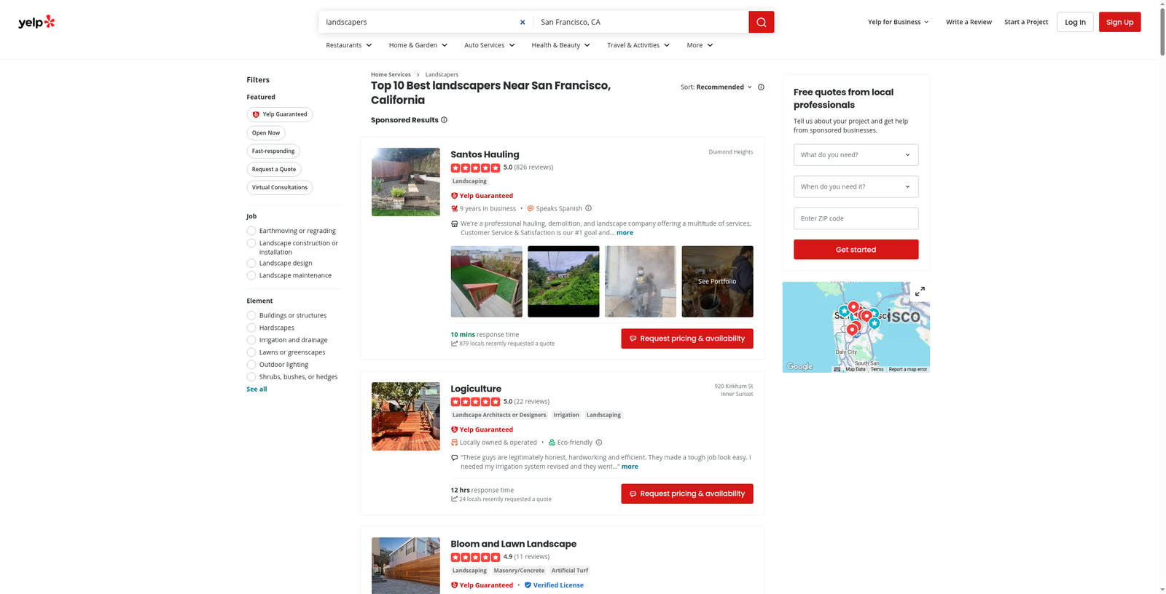Open Sponsored Results info icon
The height and width of the screenshot is (594, 1166).
tap(444, 120)
